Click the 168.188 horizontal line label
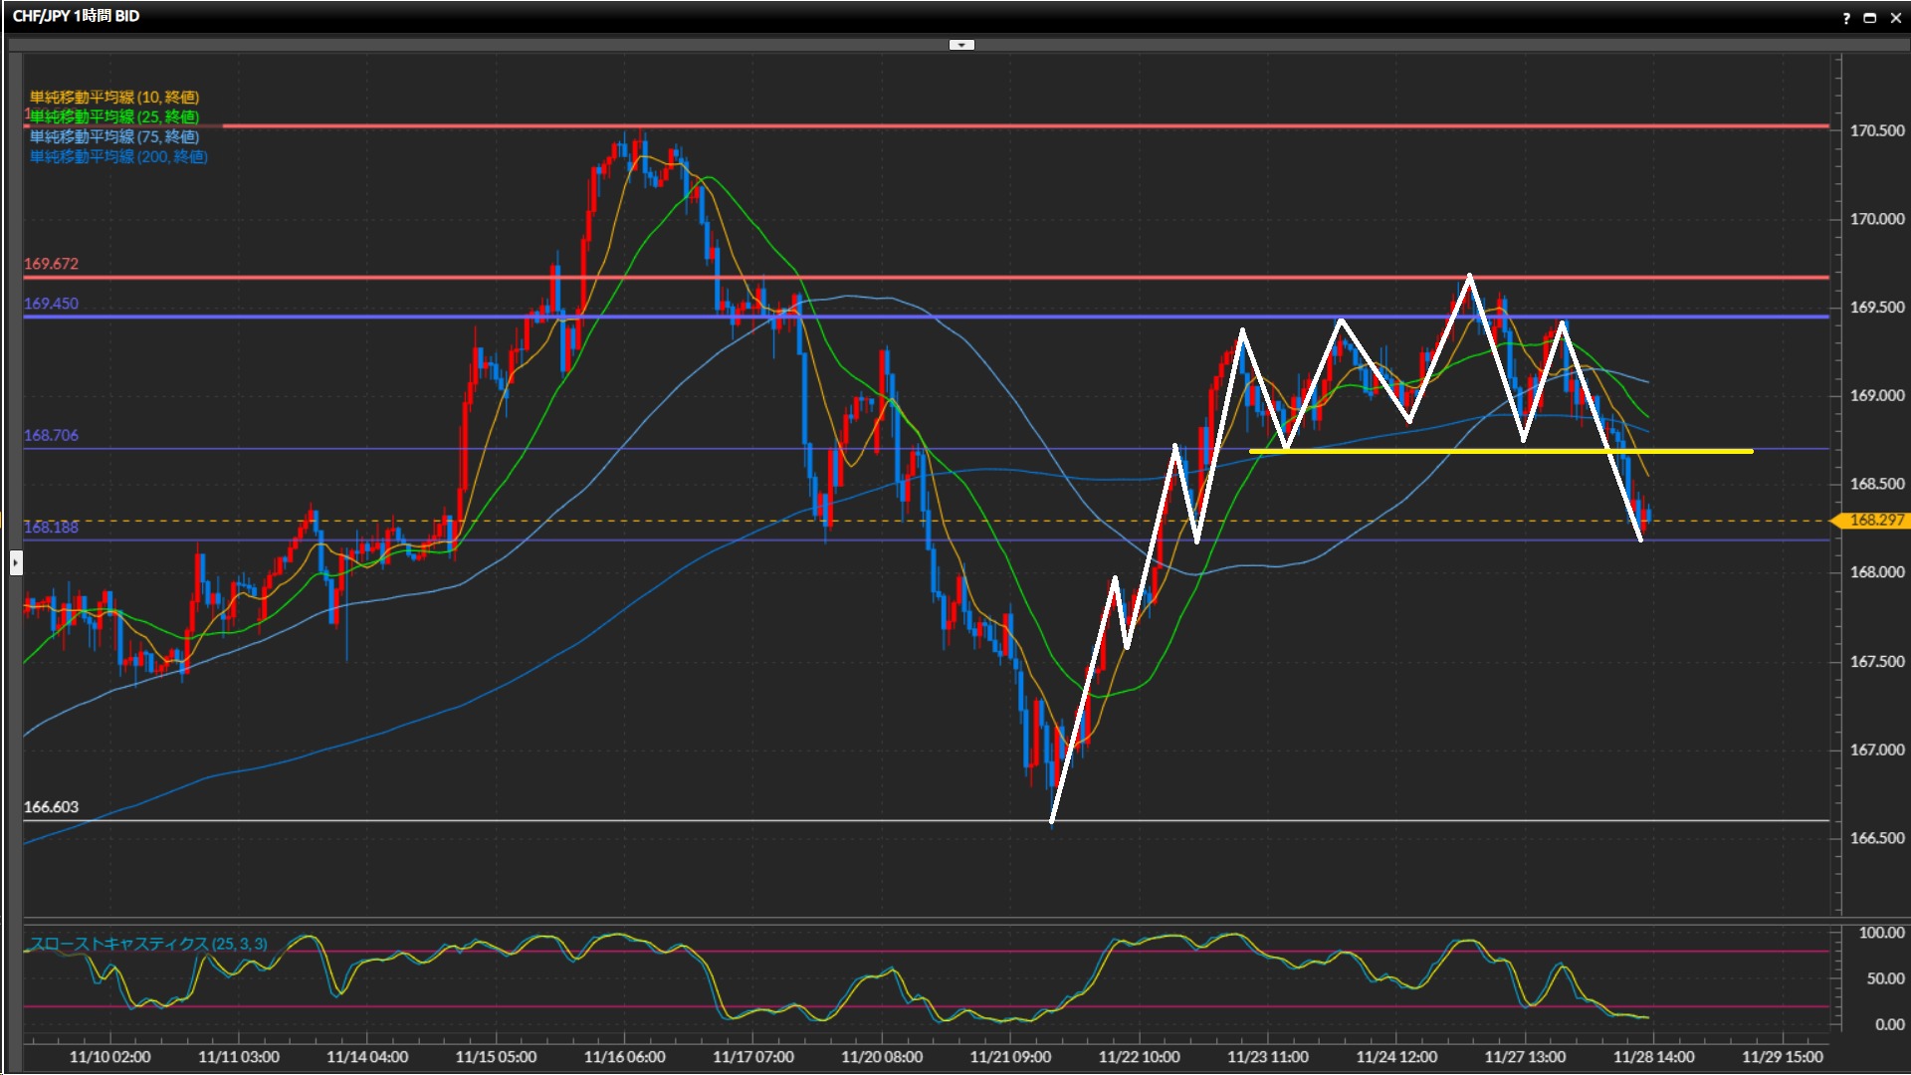The width and height of the screenshot is (1911, 1075). coord(51,528)
